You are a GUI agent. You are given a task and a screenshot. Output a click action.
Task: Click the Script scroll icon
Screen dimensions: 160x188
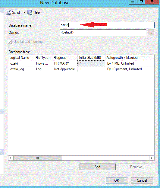[8, 12]
